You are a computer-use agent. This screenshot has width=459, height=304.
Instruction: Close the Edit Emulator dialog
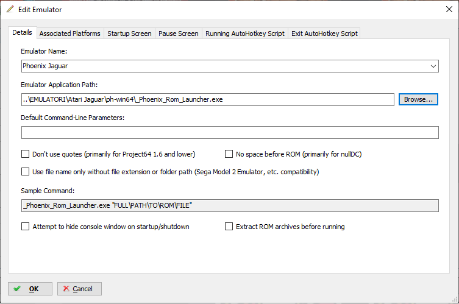(x=449, y=9)
